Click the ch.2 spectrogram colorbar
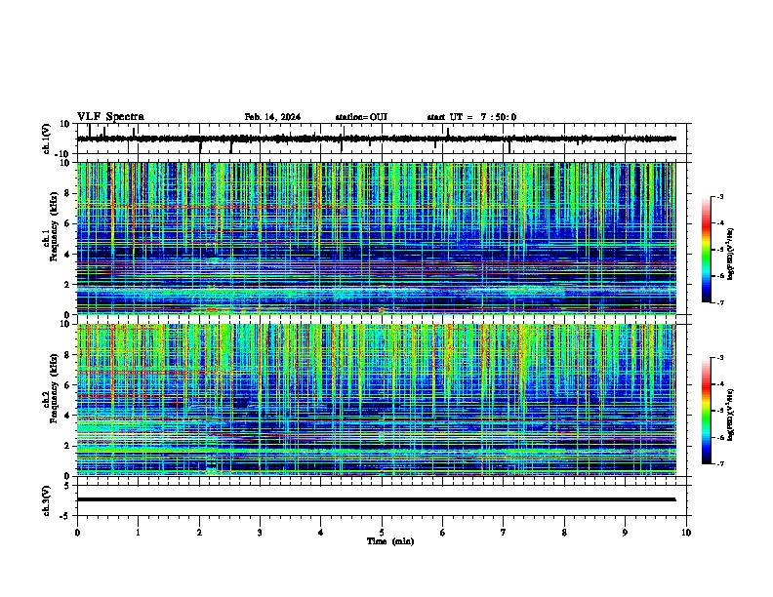The width and height of the screenshot is (773, 597). (707, 411)
